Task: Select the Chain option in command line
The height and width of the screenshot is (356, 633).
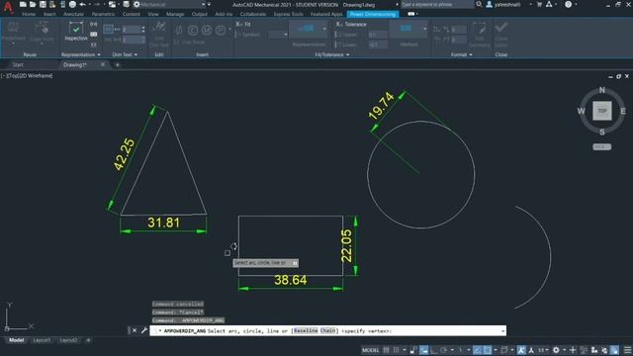Action: (327, 330)
